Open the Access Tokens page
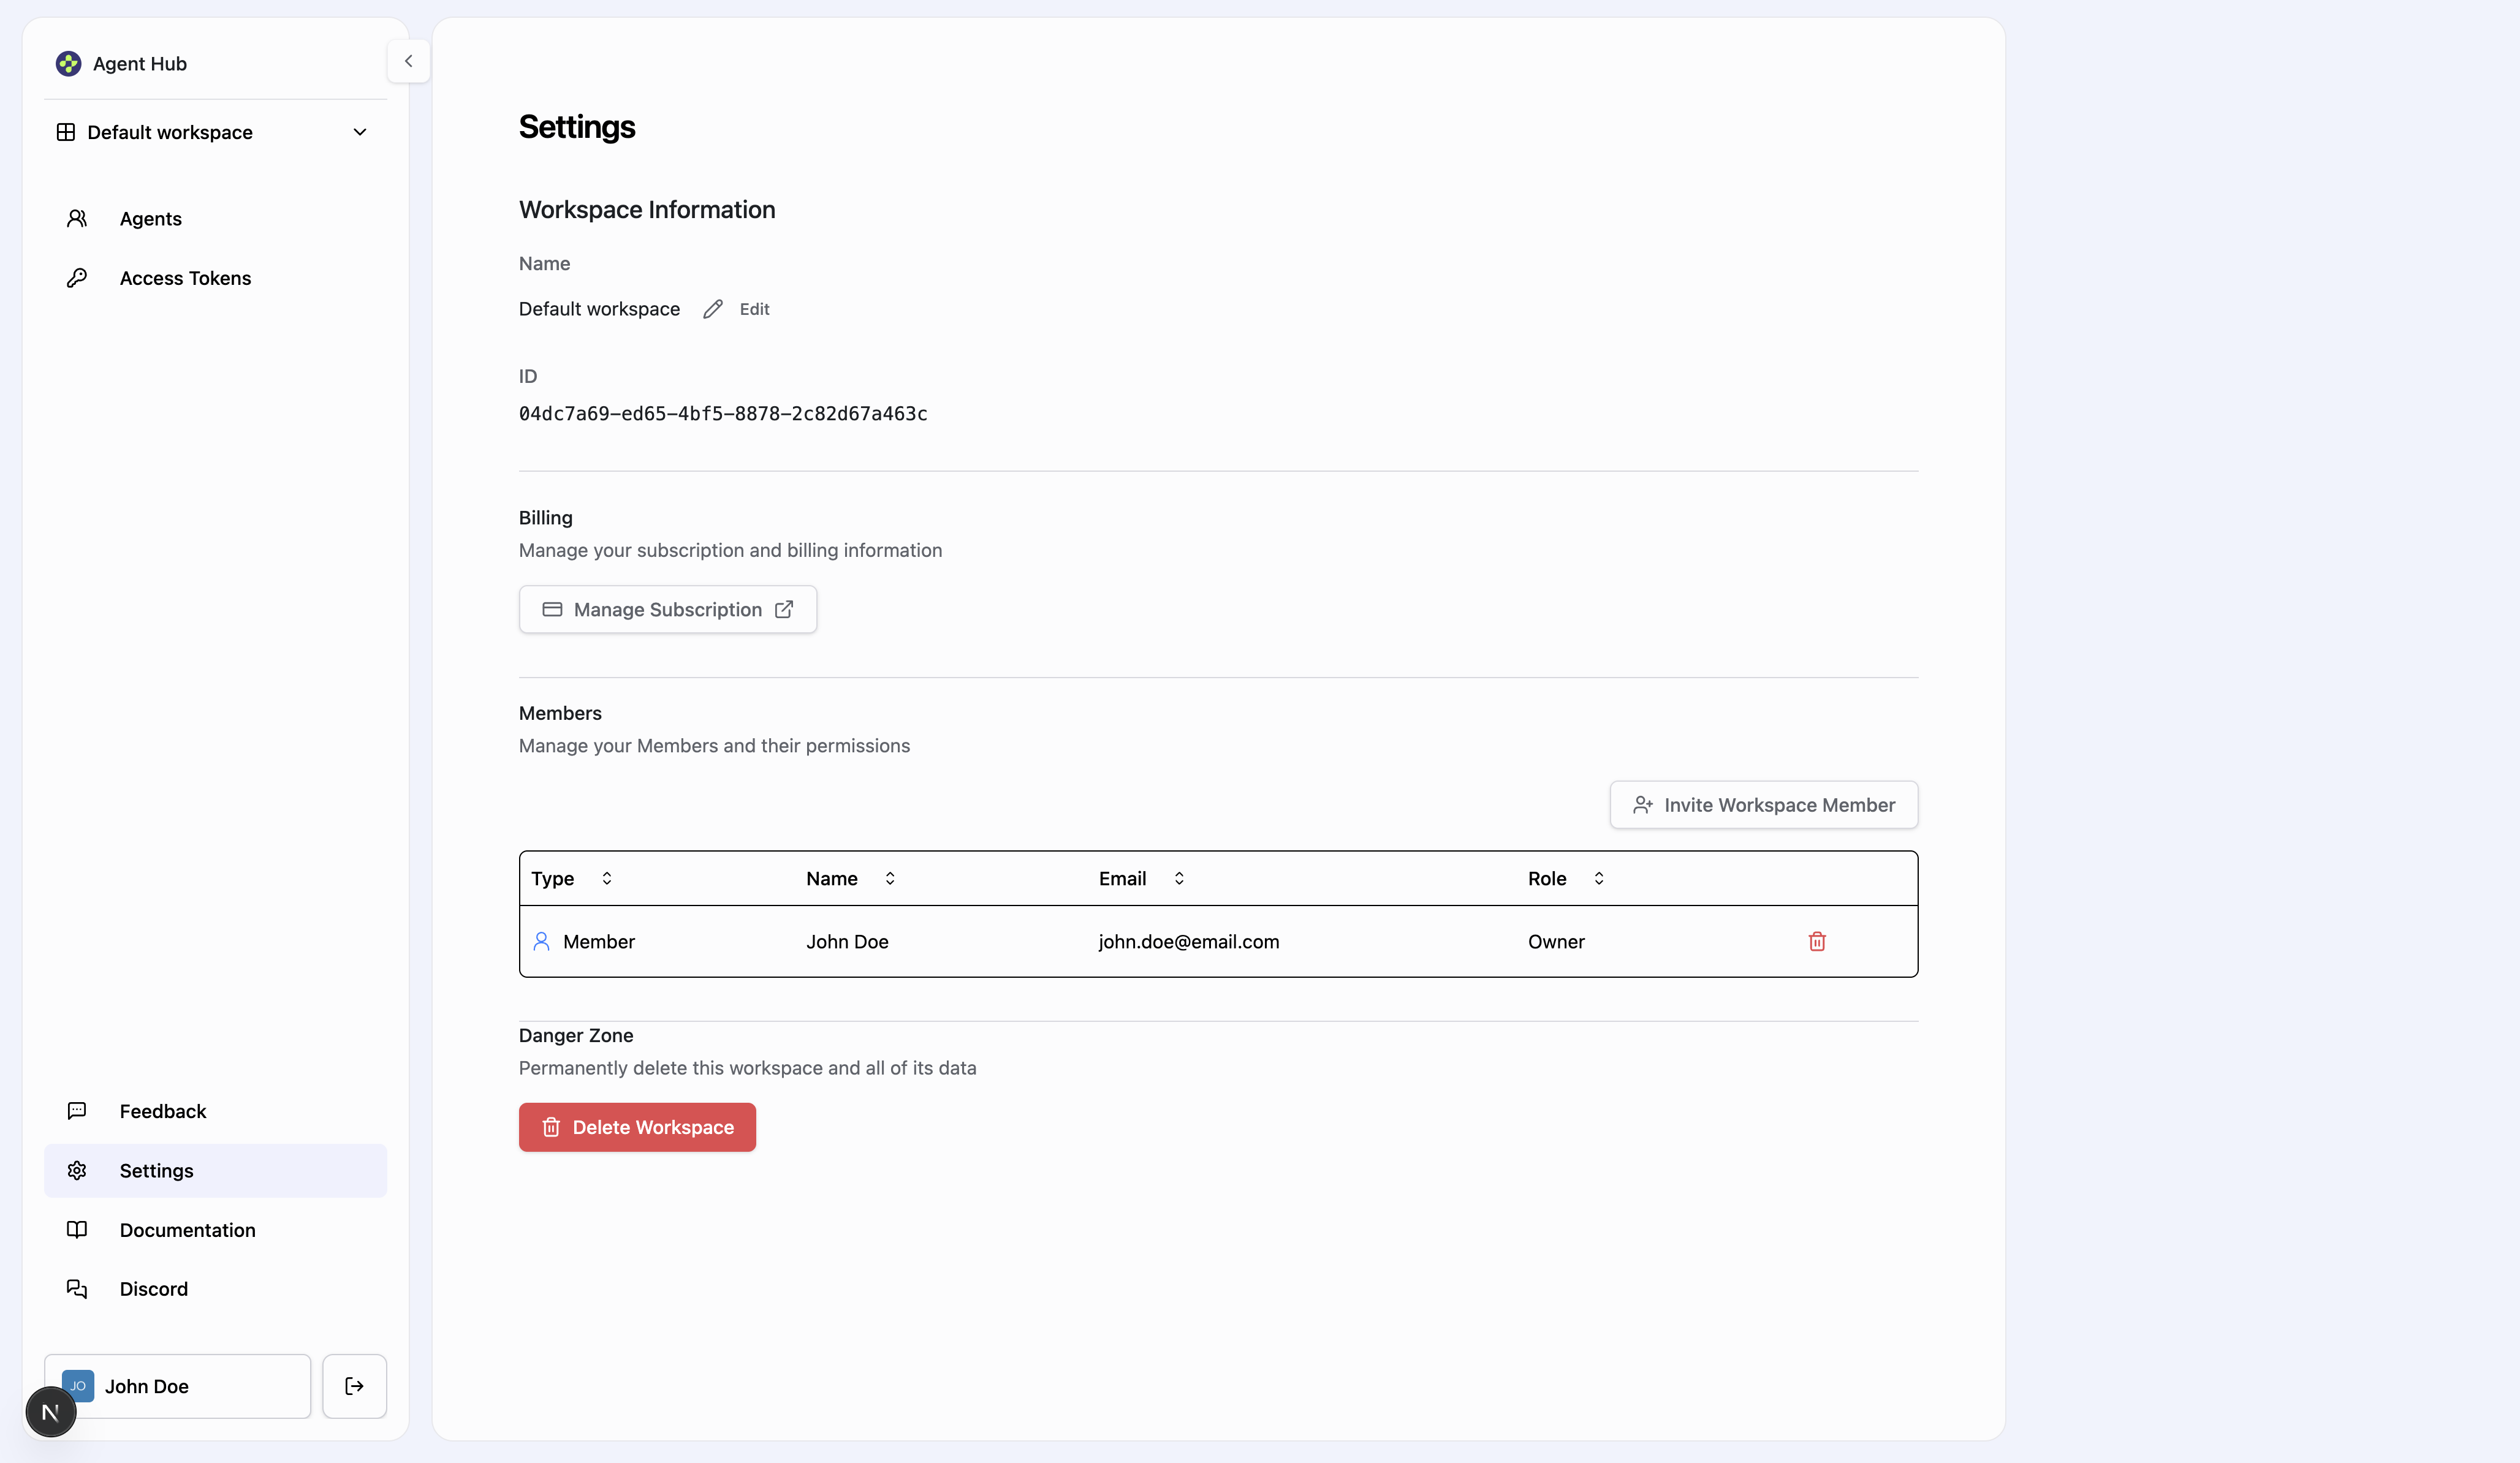This screenshot has width=2520, height=1463. (x=185, y=278)
